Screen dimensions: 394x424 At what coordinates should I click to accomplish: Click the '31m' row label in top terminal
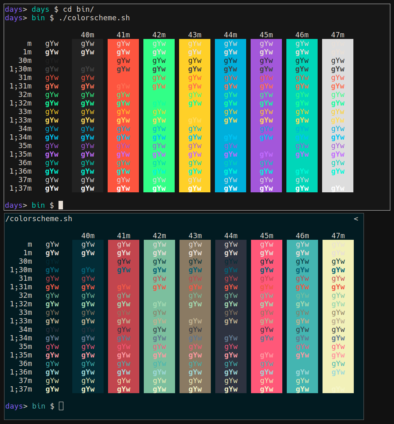[x=25, y=77]
